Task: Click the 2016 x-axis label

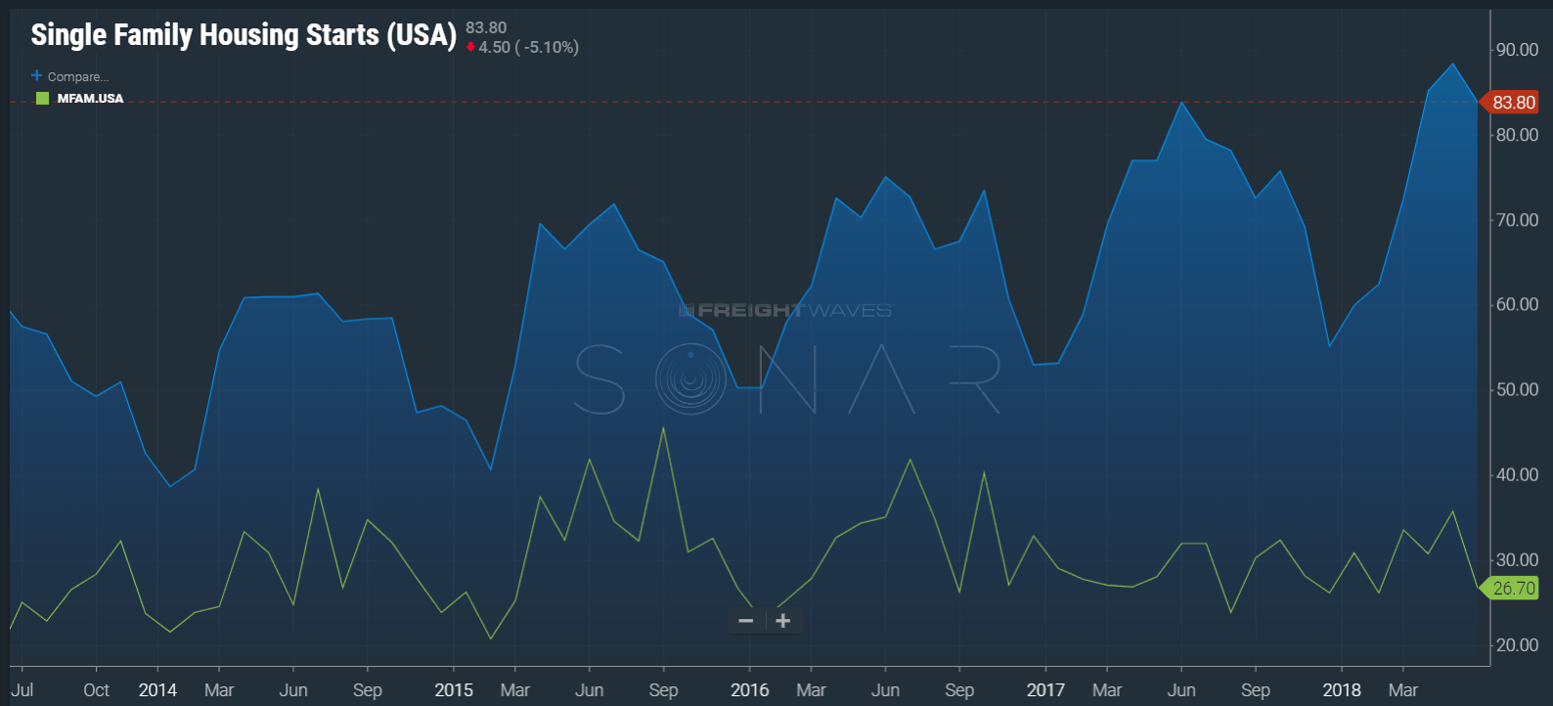Action: [750, 690]
